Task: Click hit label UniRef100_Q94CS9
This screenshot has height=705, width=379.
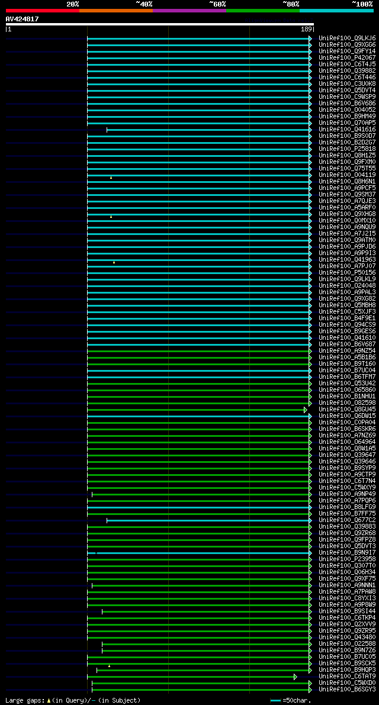Action: [347, 324]
